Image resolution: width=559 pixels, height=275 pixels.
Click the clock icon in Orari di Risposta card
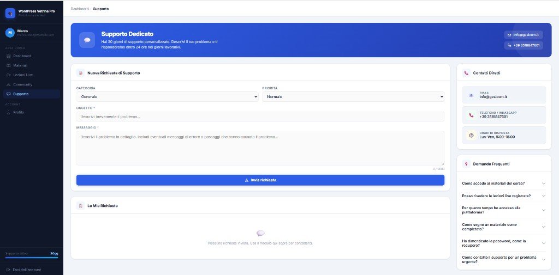coord(471,135)
